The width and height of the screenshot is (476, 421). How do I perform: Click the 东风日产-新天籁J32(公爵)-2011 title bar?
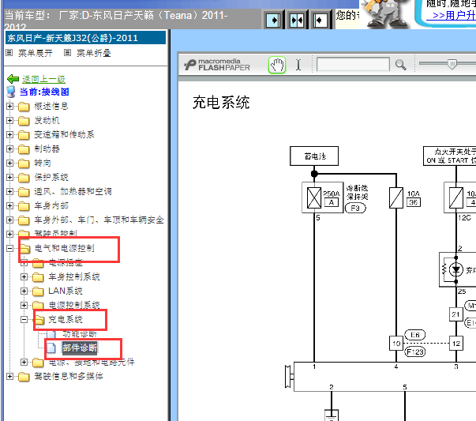coord(85,38)
